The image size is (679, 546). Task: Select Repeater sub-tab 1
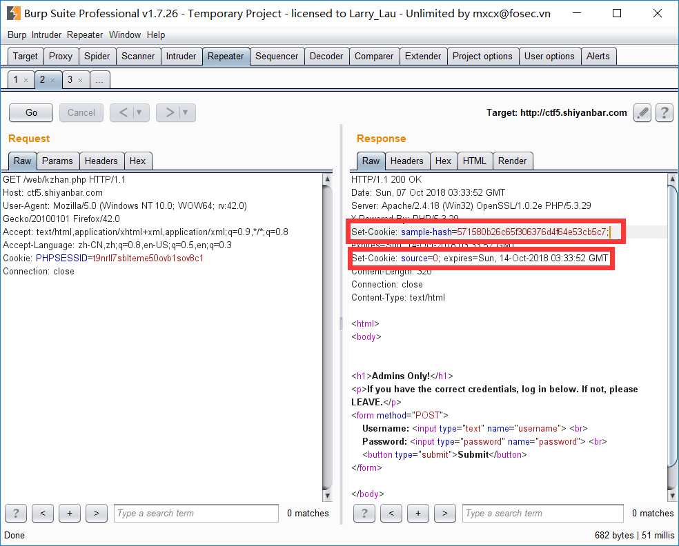click(16, 79)
